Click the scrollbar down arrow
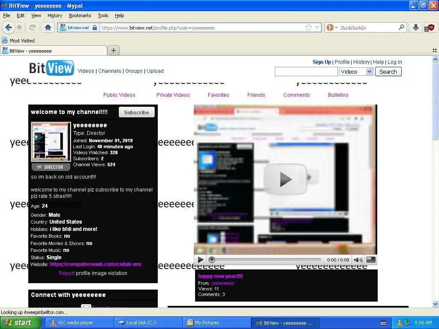Viewport: 439px width, 329px height. (435, 304)
